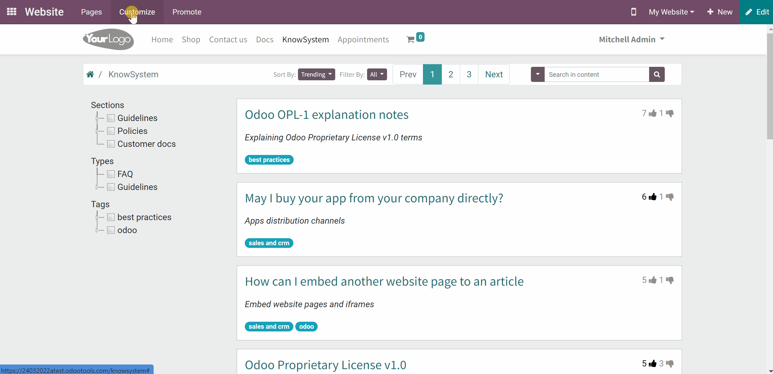This screenshot has height=374, width=773.
Task: Go to pagination page 3
Action: click(x=469, y=74)
